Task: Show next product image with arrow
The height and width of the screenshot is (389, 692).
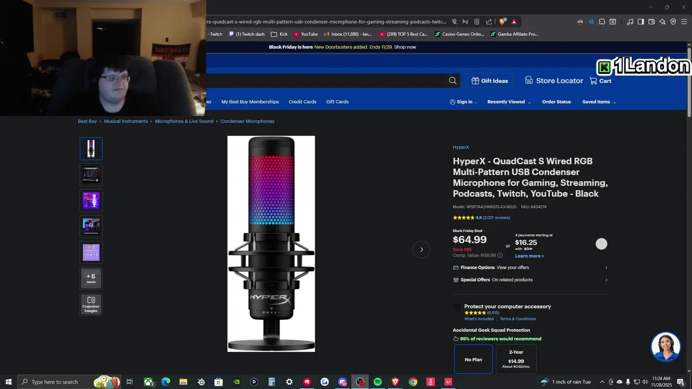Action: pyautogui.click(x=421, y=250)
